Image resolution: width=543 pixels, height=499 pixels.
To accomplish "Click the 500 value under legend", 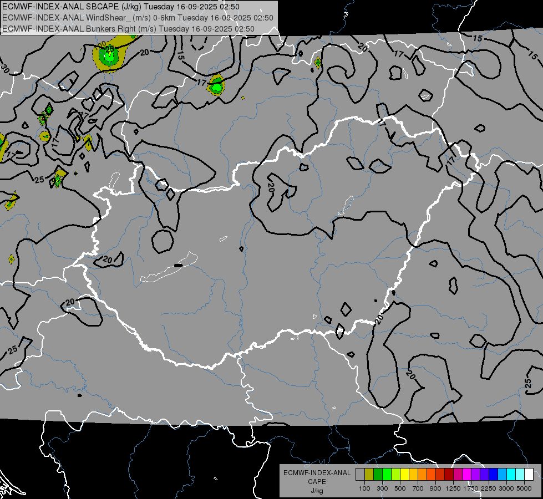I will tap(400, 488).
